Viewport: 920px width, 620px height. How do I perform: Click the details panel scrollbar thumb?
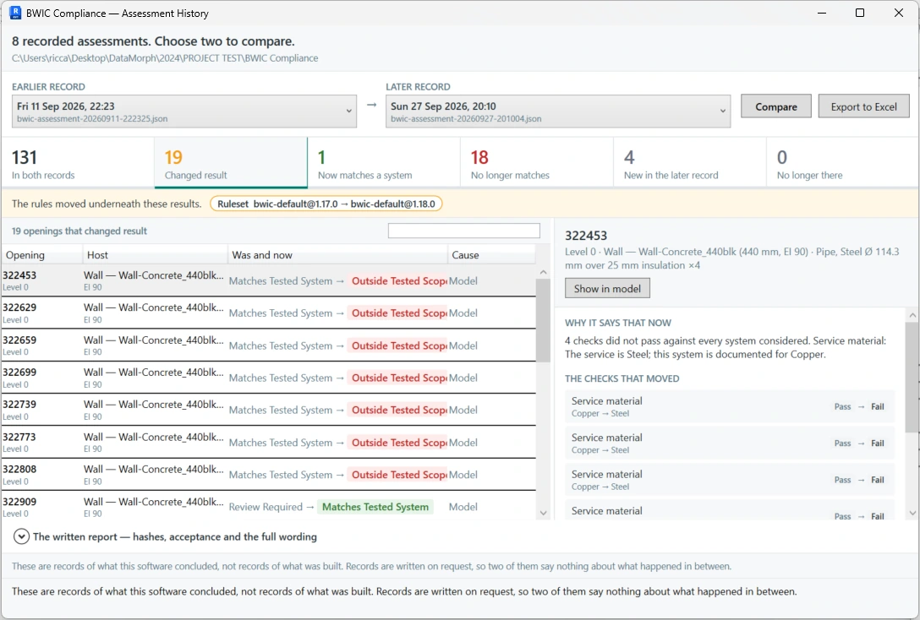[x=912, y=377]
